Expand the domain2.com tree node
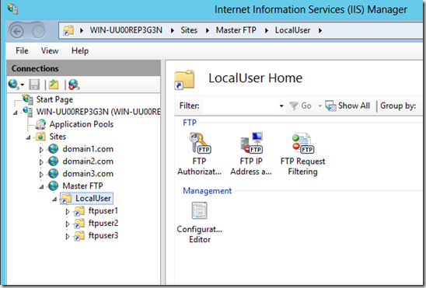This screenshot has height=288, width=426. (x=41, y=162)
